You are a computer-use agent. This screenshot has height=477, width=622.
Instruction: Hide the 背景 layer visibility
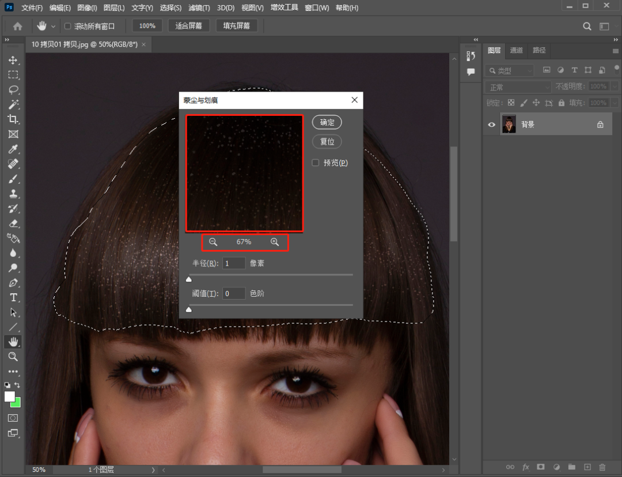point(492,124)
